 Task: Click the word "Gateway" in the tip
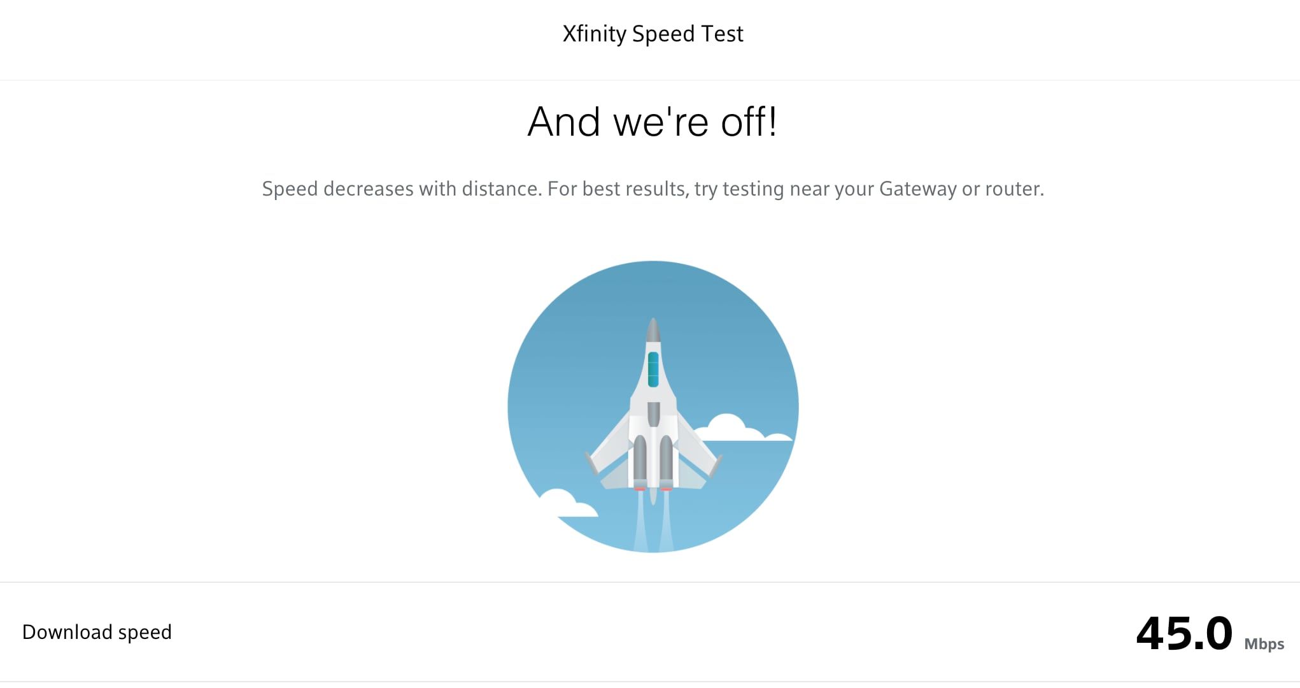[x=917, y=189]
